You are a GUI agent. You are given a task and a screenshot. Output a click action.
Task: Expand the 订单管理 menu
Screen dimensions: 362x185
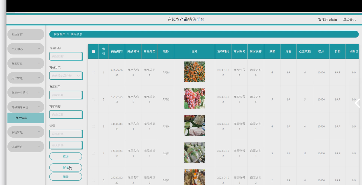pos(26,146)
